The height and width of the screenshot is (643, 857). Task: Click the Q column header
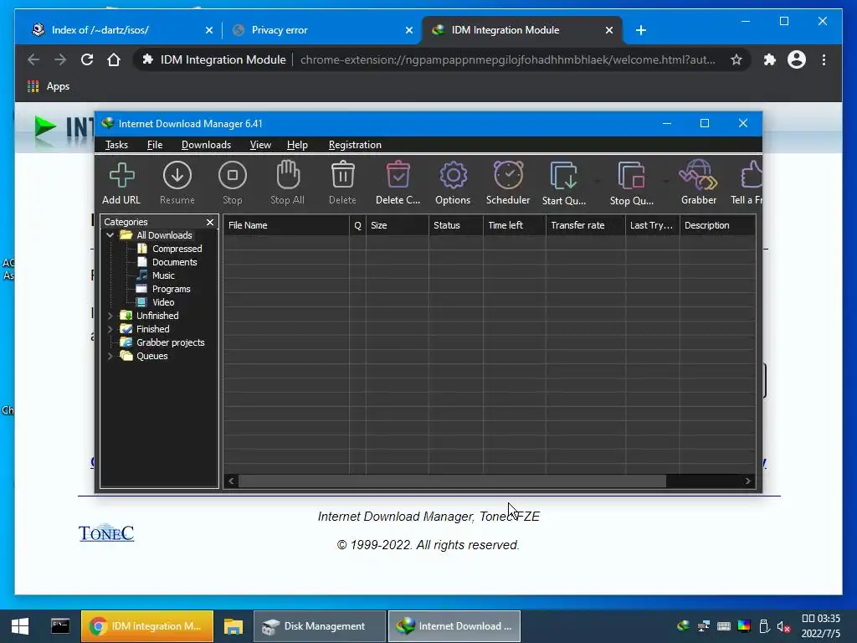click(x=357, y=225)
